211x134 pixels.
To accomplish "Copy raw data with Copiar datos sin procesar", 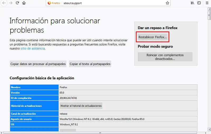I will 38,64.
